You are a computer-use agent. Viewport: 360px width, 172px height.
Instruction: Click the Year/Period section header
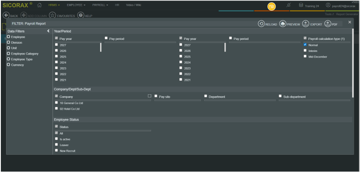click(202, 31)
